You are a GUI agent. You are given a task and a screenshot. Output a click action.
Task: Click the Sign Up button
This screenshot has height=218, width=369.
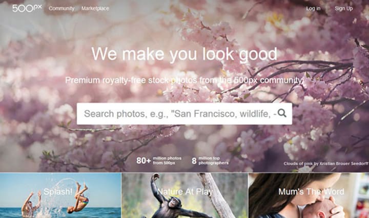click(343, 9)
